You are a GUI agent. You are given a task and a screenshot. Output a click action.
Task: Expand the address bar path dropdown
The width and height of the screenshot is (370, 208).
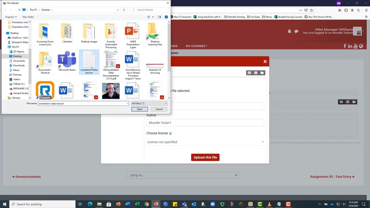pyautogui.click(x=118, y=10)
